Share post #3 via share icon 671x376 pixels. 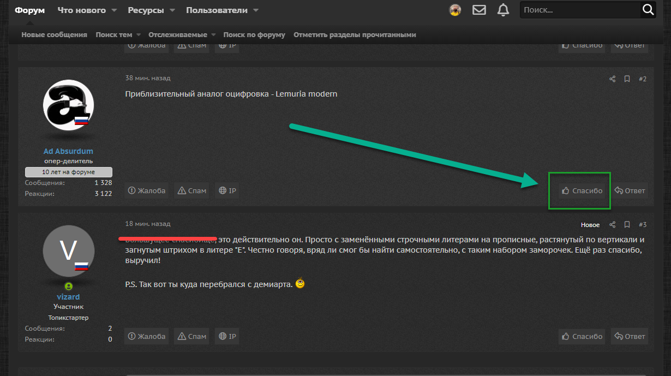coord(612,225)
